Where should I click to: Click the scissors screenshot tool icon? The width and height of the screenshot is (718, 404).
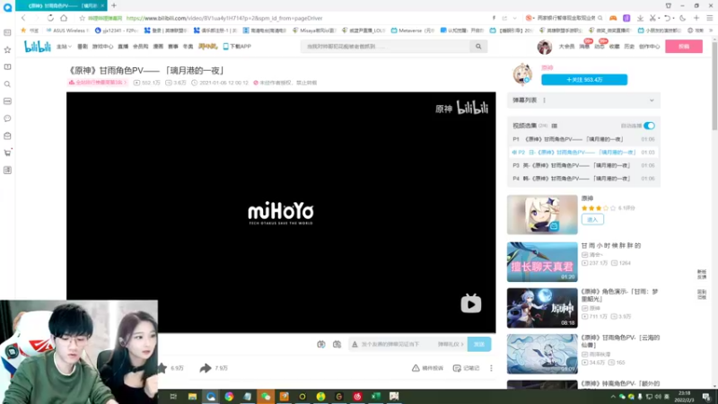[x=652, y=18]
